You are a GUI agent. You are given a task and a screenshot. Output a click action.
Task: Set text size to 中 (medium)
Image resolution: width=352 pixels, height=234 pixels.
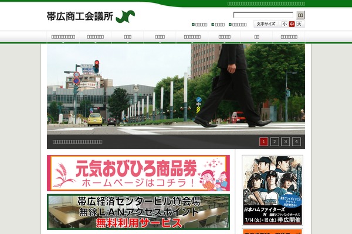pyautogui.click(x=292, y=24)
